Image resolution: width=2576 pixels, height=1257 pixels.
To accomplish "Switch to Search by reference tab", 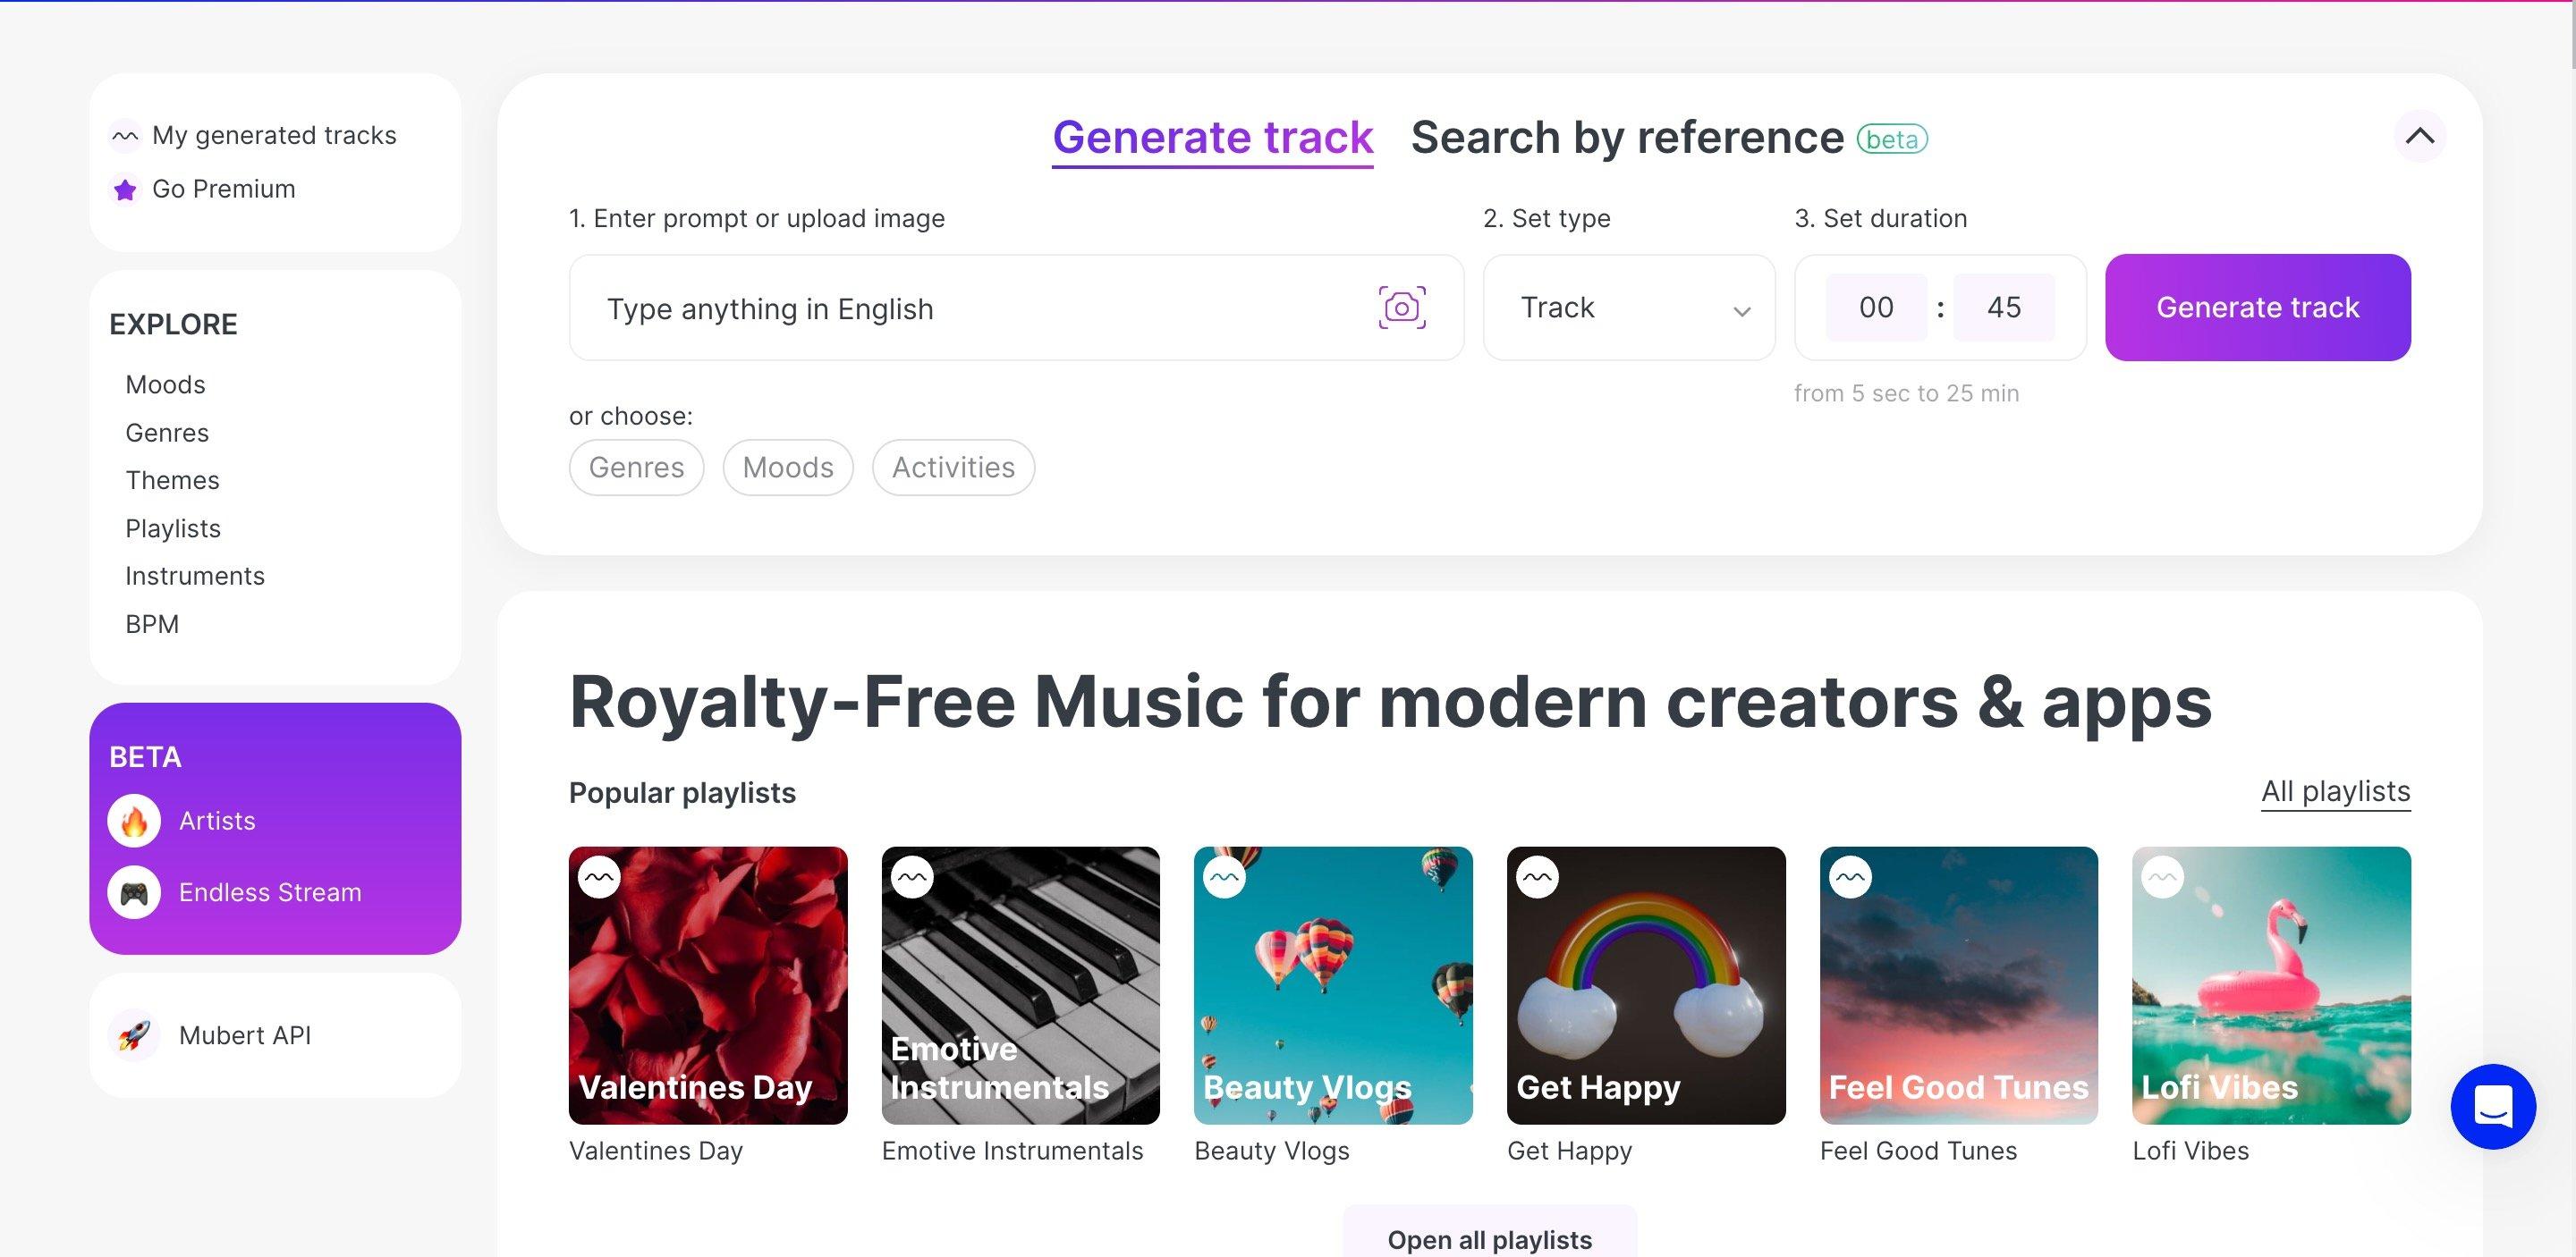I will click(x=1627, y=137).
